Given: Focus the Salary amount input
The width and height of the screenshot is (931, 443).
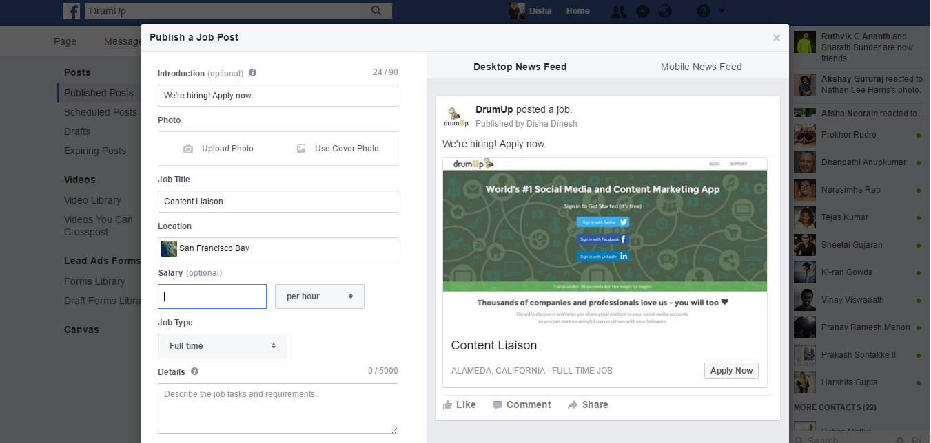Looking at the screenshot, I should point(212,296).
